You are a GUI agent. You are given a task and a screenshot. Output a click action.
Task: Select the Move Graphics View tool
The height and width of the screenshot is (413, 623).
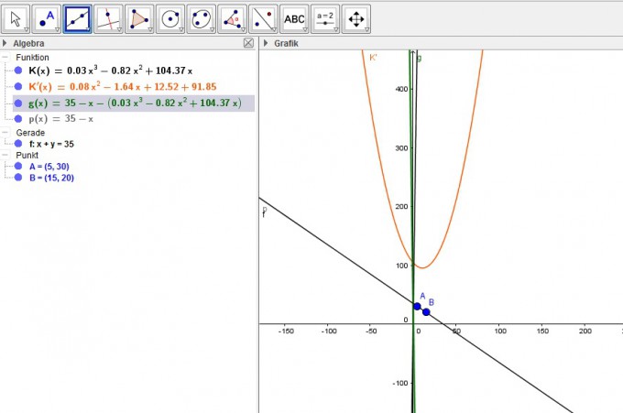pos(356,17)
